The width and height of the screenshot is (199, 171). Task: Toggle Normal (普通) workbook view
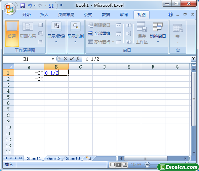(12, 34)
